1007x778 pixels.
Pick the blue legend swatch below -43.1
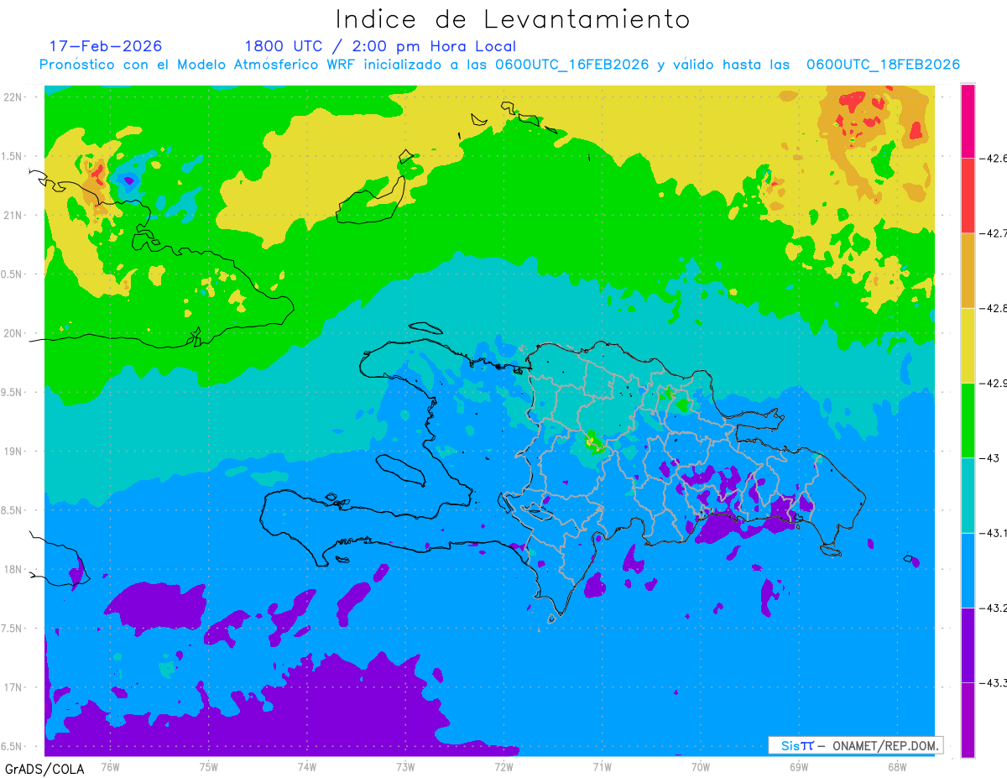968,570
